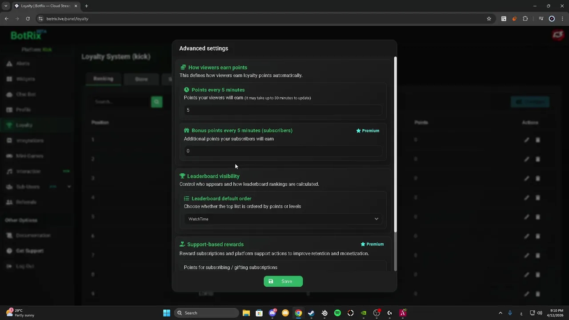This screenshot has height=320, width=569.
Task: Bookmark this page with the star icon
Action: (x=489, y=19)
